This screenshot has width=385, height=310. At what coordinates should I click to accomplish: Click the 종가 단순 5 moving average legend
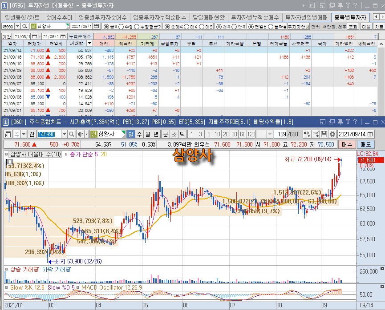tap(84, 154)
